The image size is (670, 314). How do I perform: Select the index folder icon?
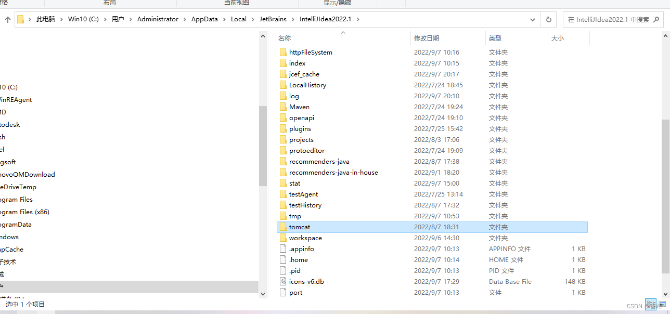tap(283, 63)
